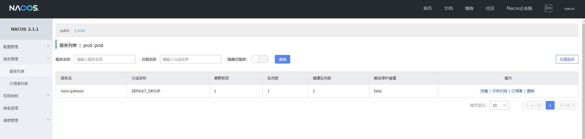Viewport: 585px width, 139px height.
Task: Click the 下一页 pagination button
Action: pos(567,105)
